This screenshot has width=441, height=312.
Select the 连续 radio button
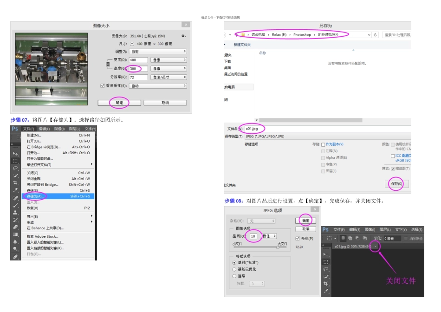(234, 276)
